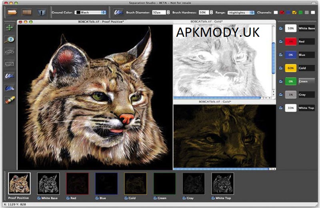Open the Proof Positive thumbnail
The image size is (320, 208).
coord(19,183)
